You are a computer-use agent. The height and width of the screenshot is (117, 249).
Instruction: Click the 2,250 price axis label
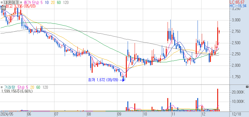click(x=236, y=54)
